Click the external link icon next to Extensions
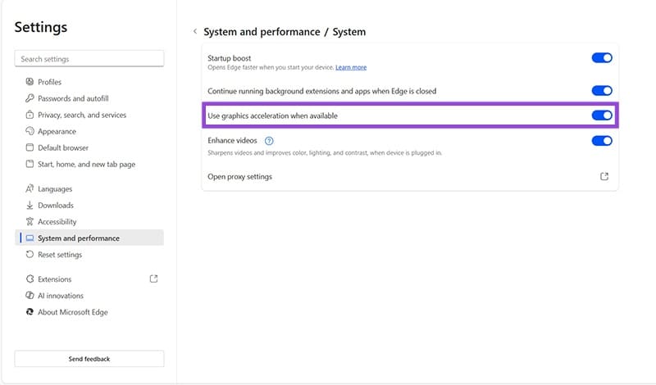The height and width of the screenshot is (385, 656). 153,279
